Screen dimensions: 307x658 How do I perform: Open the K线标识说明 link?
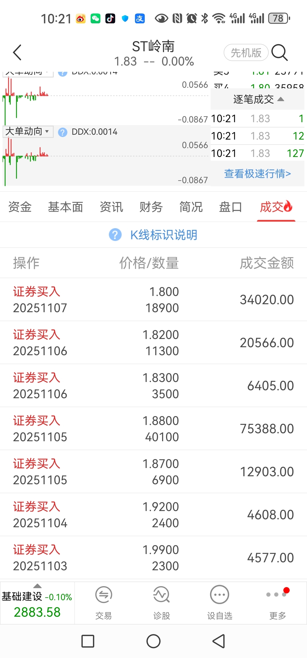click(164, 235)
